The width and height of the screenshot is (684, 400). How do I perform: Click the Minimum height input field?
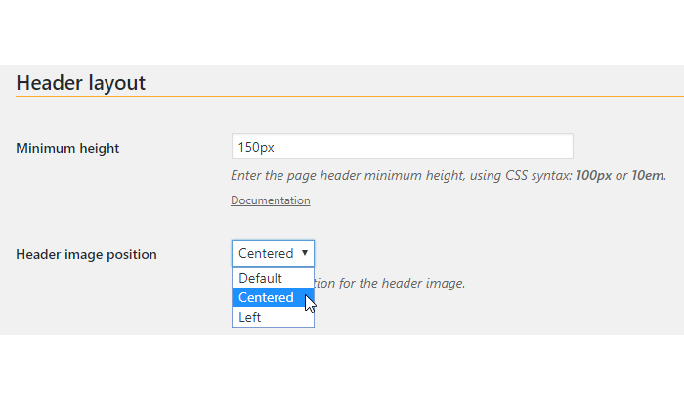[403, 147]
